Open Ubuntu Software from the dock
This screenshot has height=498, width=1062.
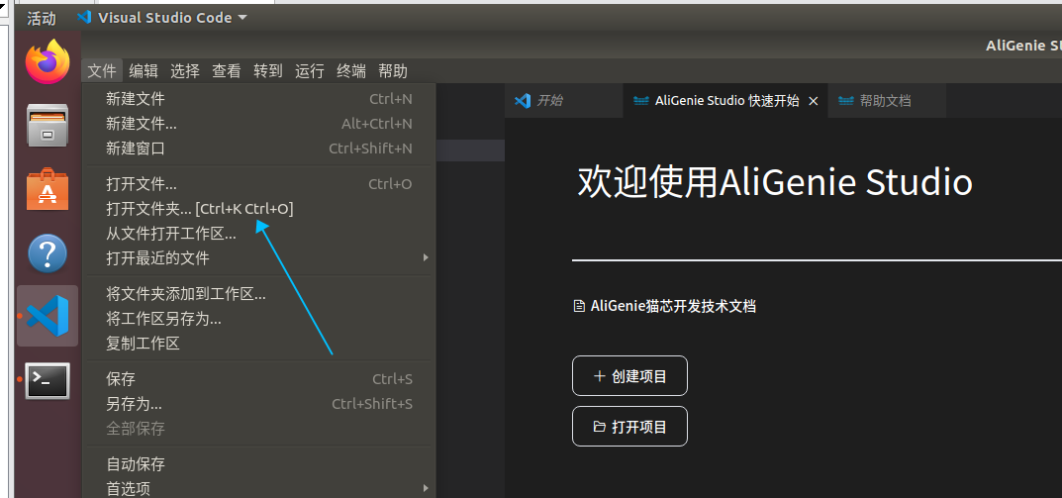[x=48, y=188]
